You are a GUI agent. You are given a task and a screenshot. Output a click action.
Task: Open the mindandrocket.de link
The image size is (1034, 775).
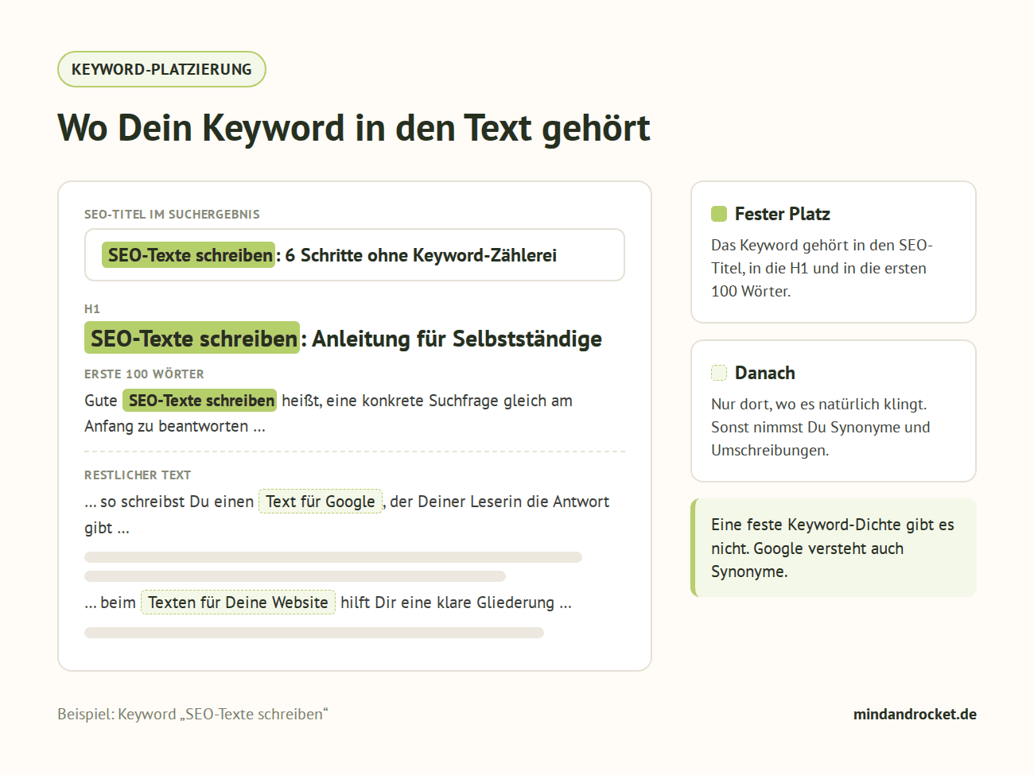(x=915, y=714)
